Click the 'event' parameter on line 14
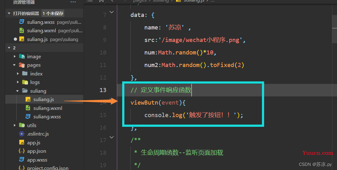The image size is (337, 170). click(x=170, y=102)
